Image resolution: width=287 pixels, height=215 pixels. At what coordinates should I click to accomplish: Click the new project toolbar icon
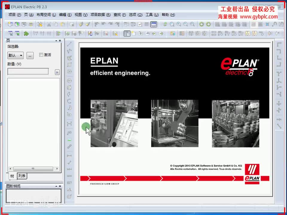pyautogui.click(x=10, y=24)
